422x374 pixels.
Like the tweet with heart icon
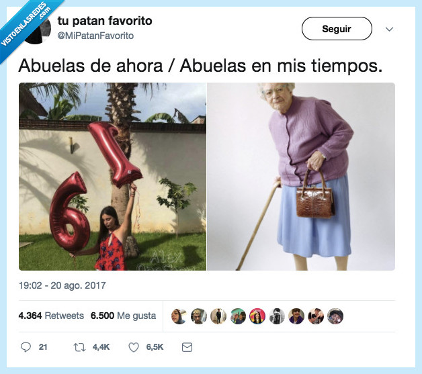coord(134,347)
